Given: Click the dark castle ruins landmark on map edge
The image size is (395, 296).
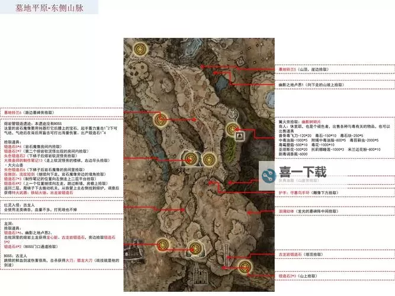Looking at the screenshot, I should click(x=133, y=249).
